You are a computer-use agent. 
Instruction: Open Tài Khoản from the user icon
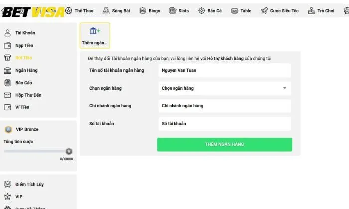(7, 33)
